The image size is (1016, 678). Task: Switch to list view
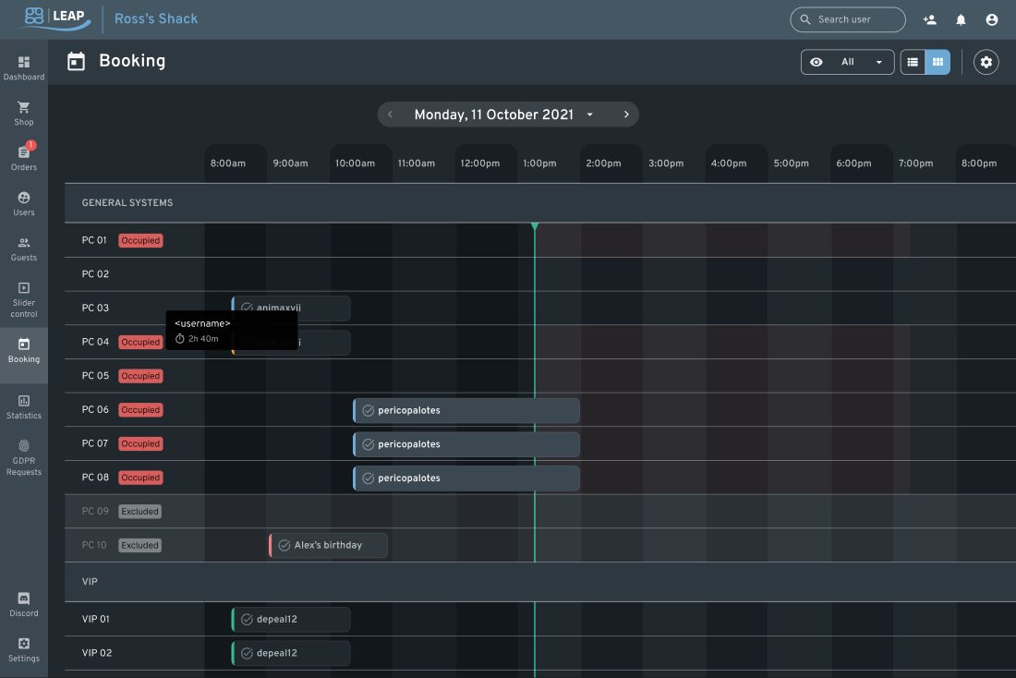click(913, 62)
